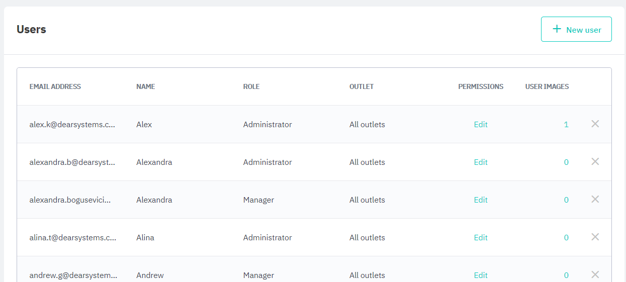Screen dimensions: 626x282
Task: Select the alex.k@dearsystems email cell
Action: pos(72,125)
